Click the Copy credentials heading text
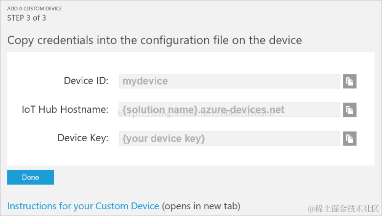 click(154, 40)
